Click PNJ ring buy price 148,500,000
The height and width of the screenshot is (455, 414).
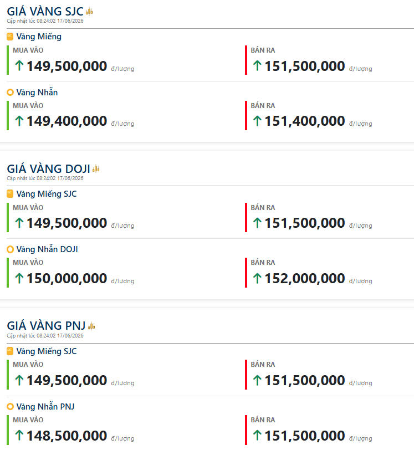(67, 436)
